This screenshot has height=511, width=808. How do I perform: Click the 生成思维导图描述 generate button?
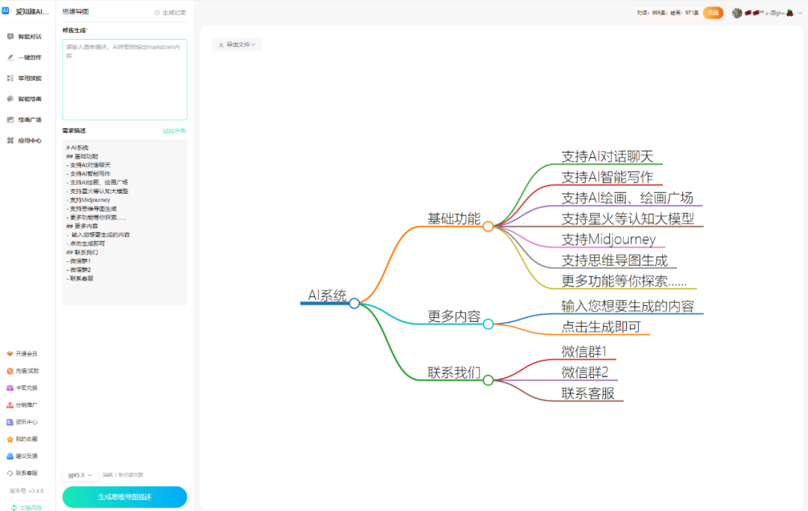coord(124,497)
